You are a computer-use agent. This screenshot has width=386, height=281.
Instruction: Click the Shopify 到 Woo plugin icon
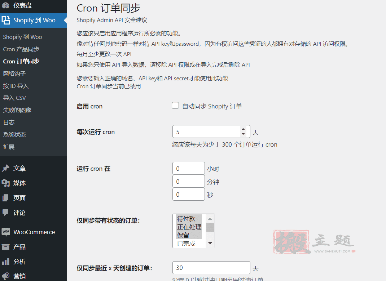[6, 20]
